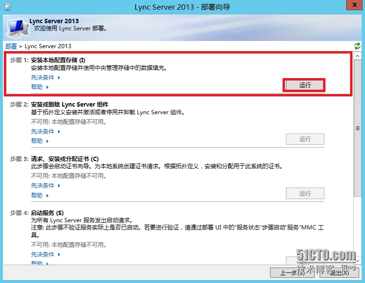Viewport: 365px width, 283px height.
Task: Expand 先决条件 under step 4 启动服务
Action: [46, 255]
